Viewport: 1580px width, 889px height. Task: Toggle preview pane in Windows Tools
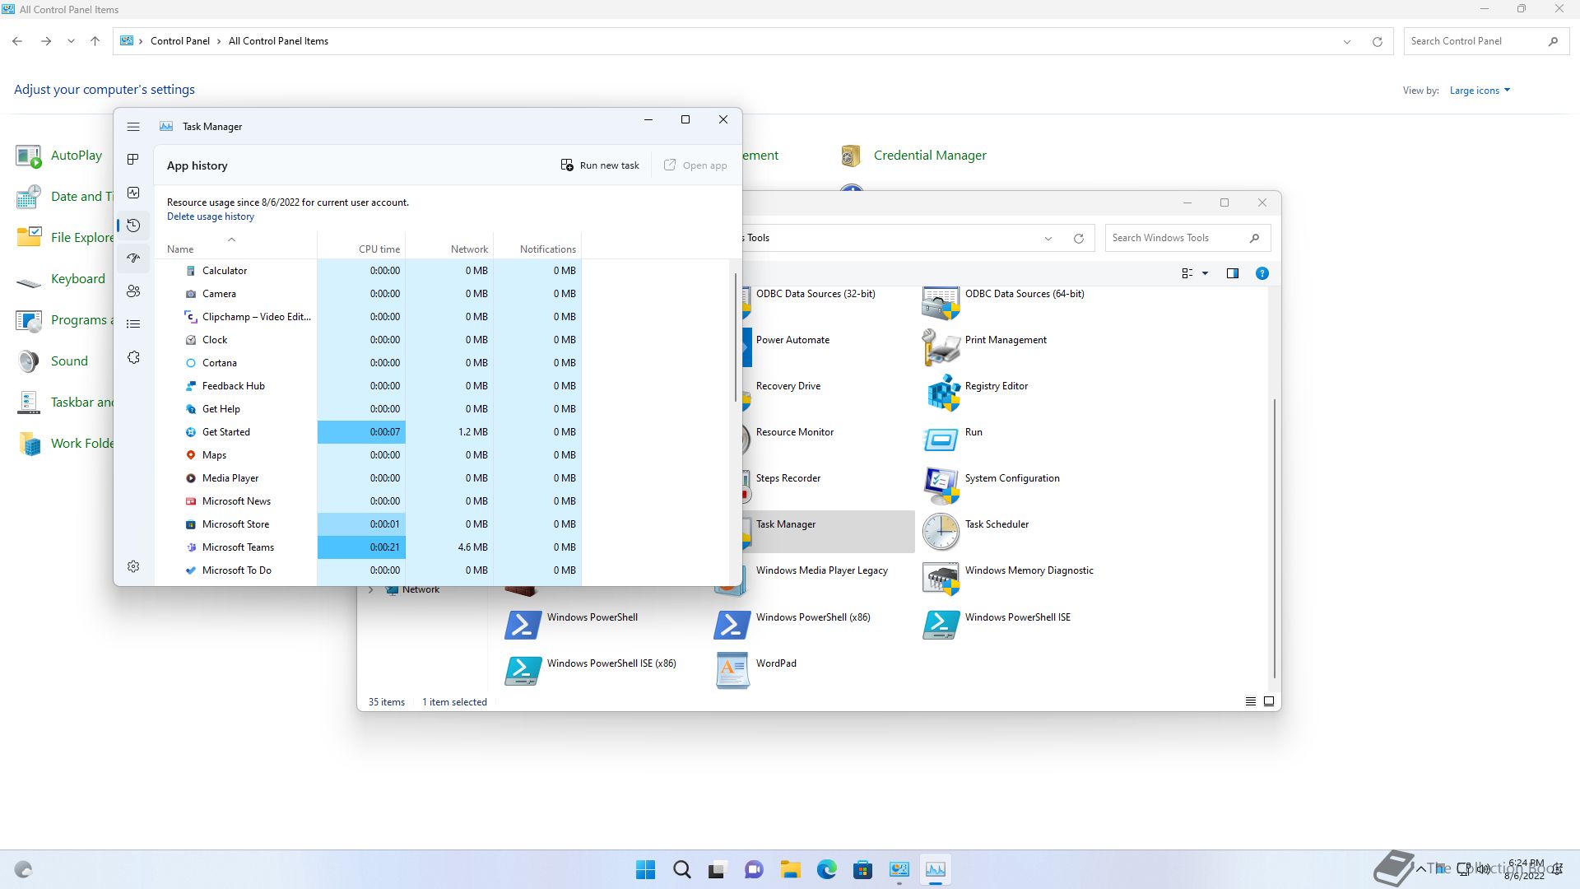point(1233,273)
